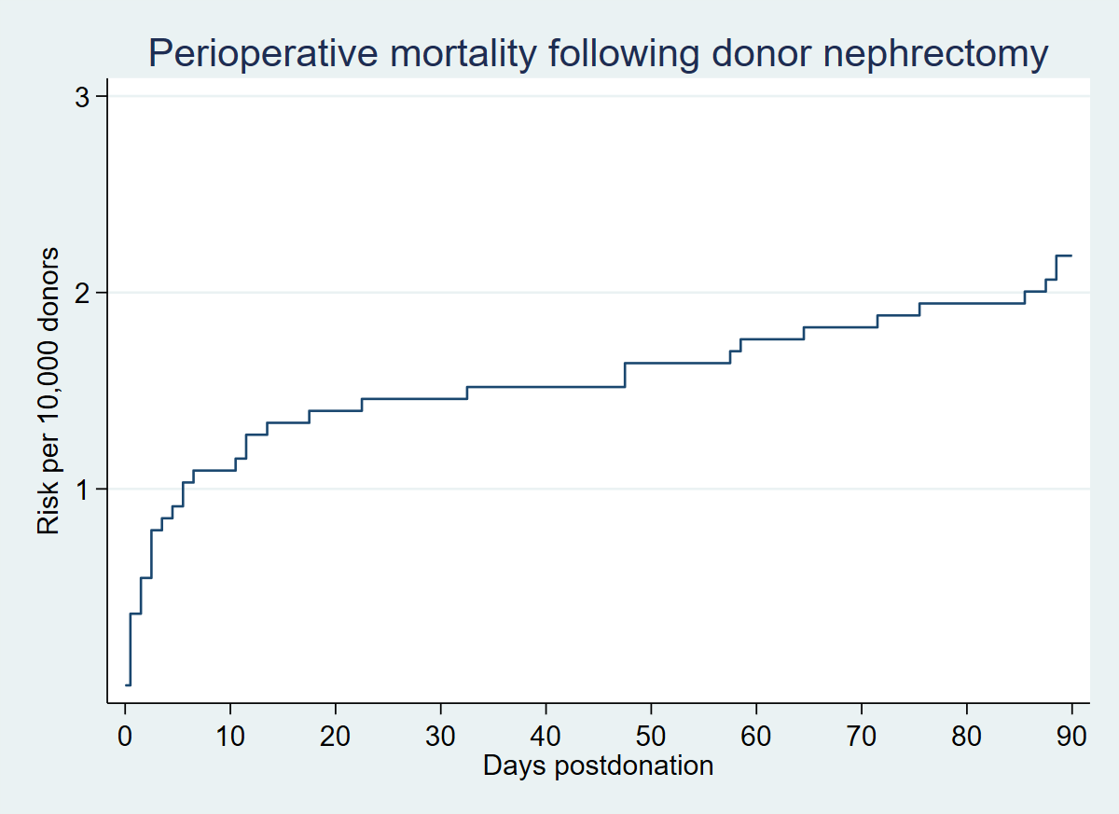Viewport: 1119px width, 814px height.
Task: Click the curve's starting point near day 0
Action: point(127,685)
